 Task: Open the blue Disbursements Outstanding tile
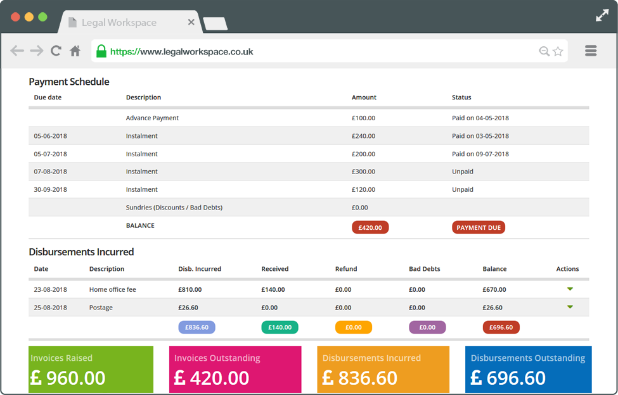529,370
